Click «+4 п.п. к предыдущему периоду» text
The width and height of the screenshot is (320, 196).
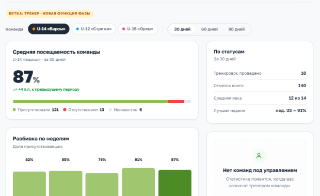pos(49,89)
